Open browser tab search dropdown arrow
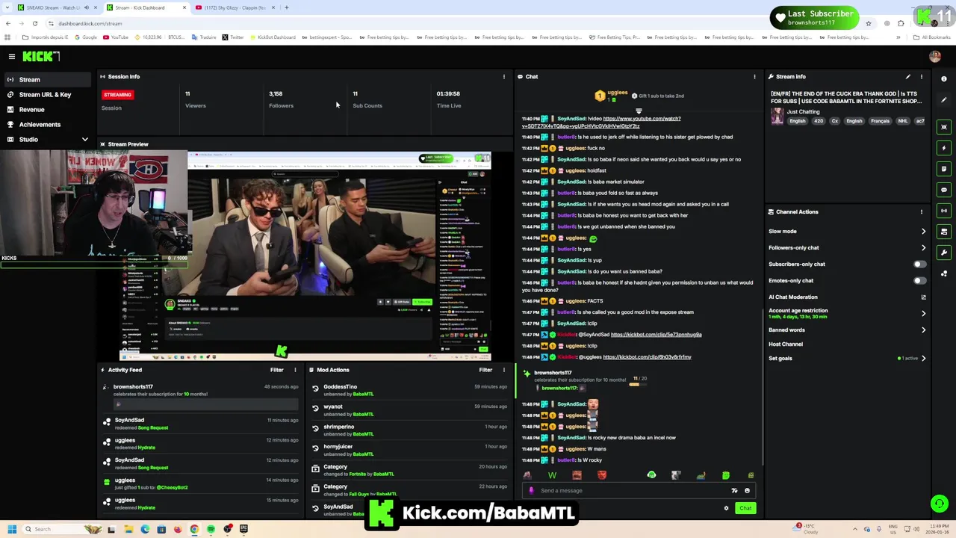 click(7, 7)
